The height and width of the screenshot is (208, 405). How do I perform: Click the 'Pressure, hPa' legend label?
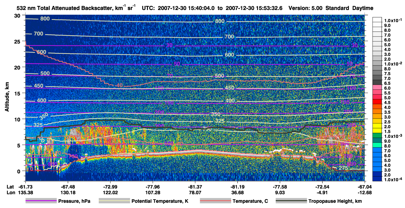74,201
